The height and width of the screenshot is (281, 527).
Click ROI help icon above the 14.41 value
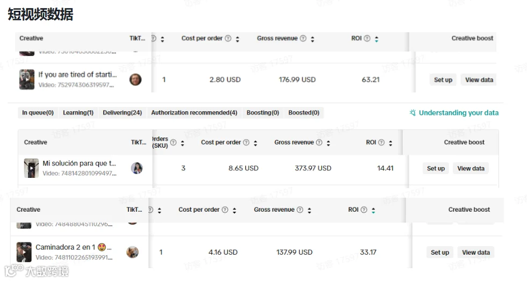click(381, 142)
